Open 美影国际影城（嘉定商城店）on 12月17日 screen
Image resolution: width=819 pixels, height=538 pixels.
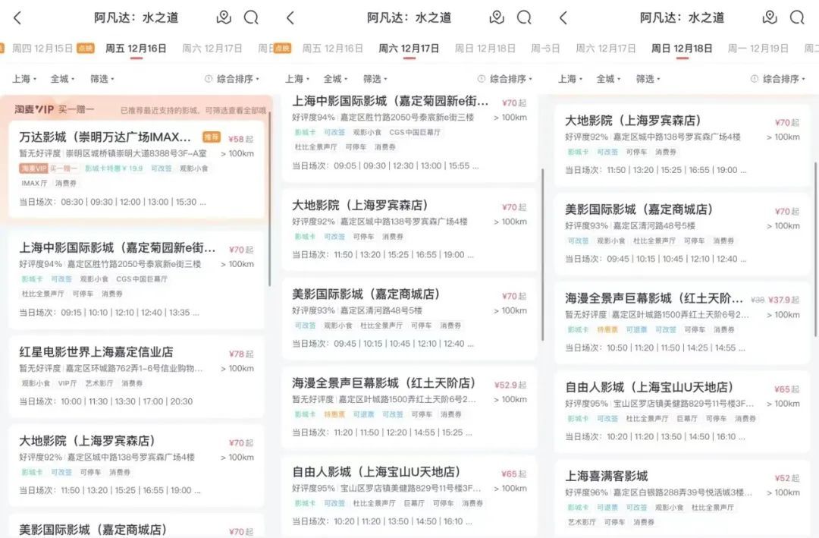click(409, 319)
